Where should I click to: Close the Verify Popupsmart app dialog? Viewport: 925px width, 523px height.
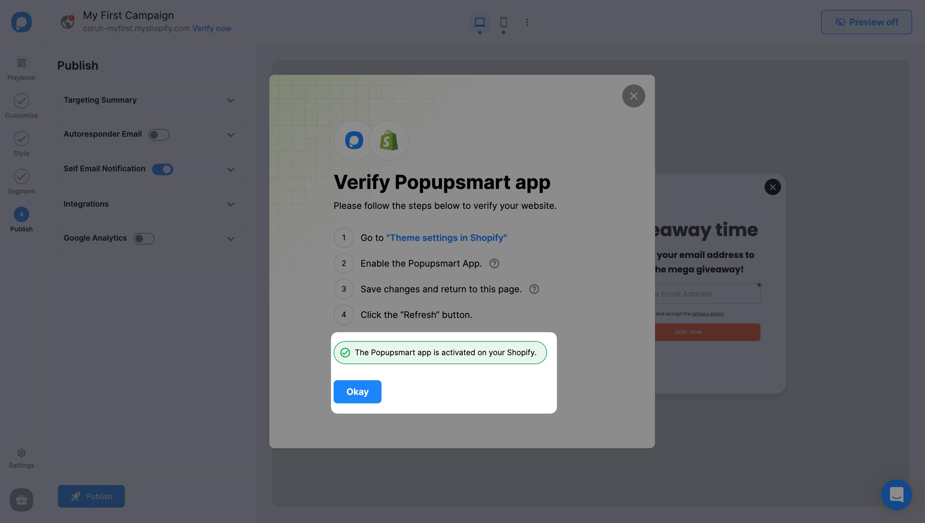pos(633,96)
